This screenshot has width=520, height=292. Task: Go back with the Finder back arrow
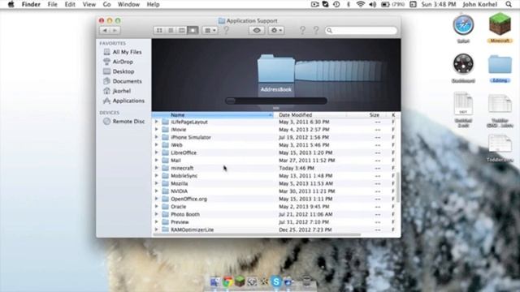tap(105, 31)
